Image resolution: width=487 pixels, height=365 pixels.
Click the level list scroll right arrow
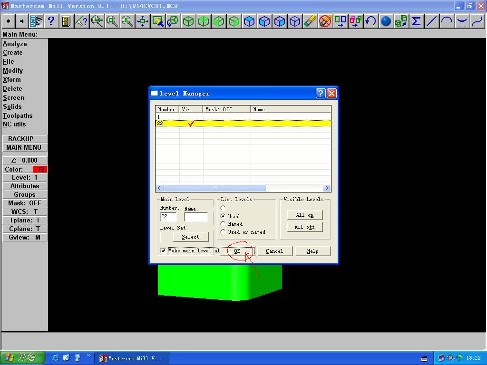(x=327, y=188)
